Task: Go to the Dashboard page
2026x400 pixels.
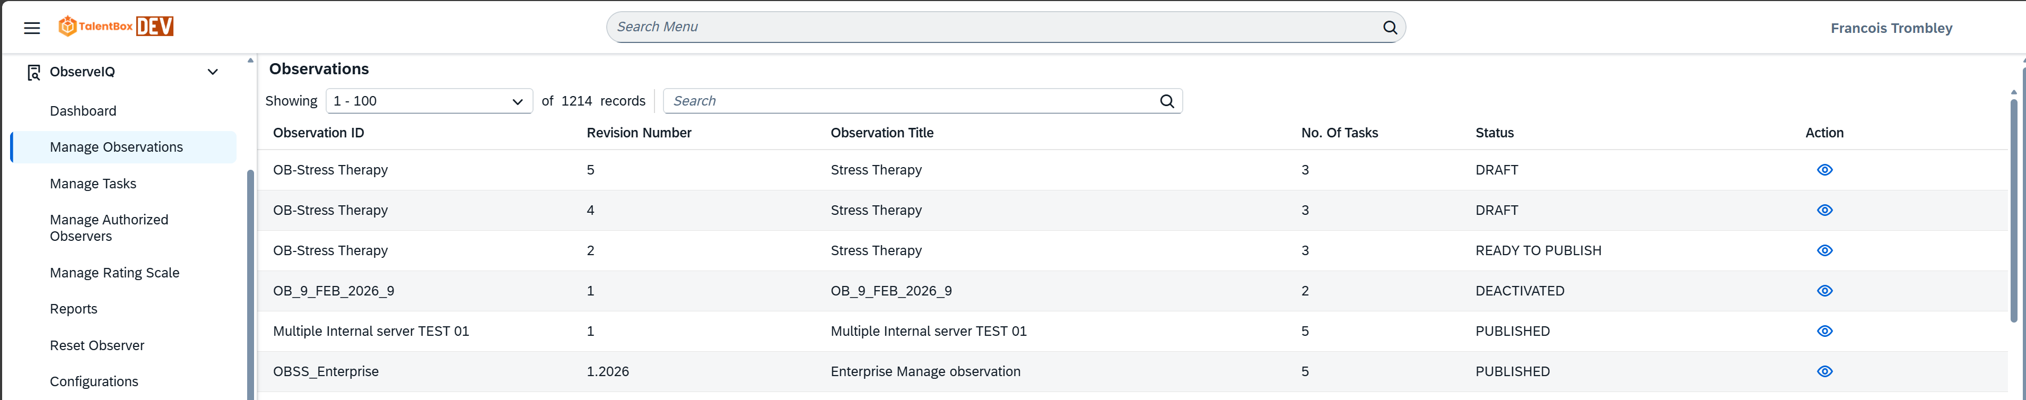Action: tap(83, 111)
